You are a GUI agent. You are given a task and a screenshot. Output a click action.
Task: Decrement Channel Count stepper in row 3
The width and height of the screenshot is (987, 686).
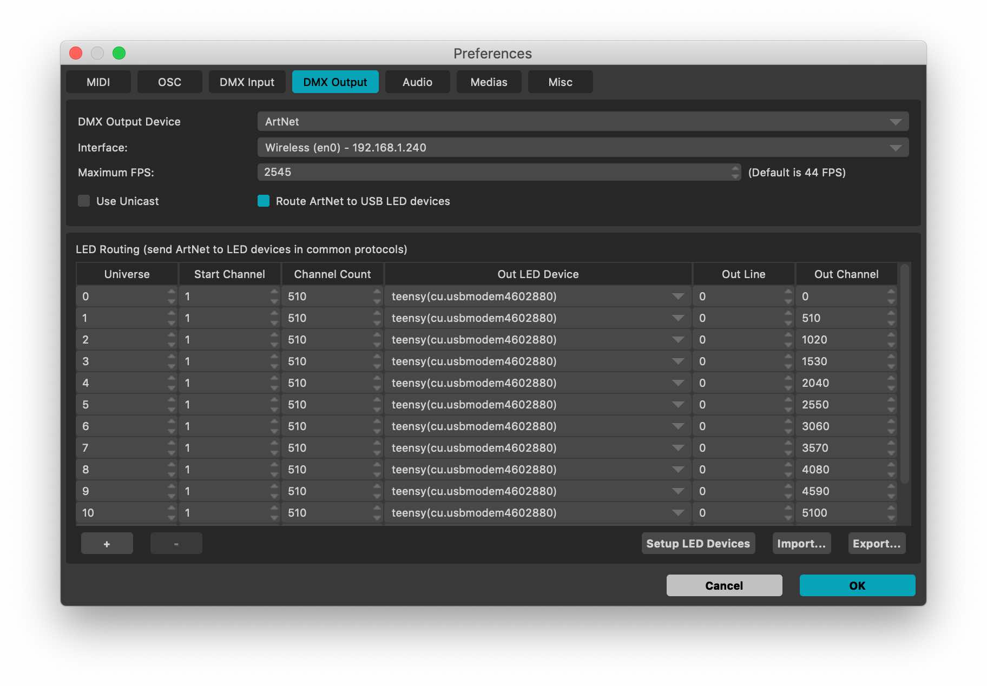377,366
